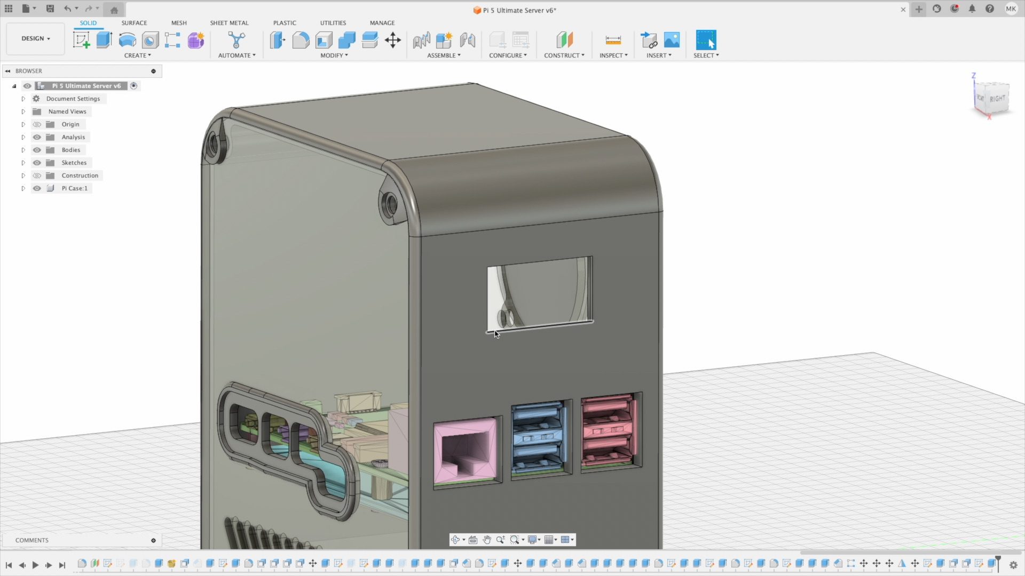Select the Revolve tool icon
This screenshot has height=576, width=1025.
(x=127, y=40)
